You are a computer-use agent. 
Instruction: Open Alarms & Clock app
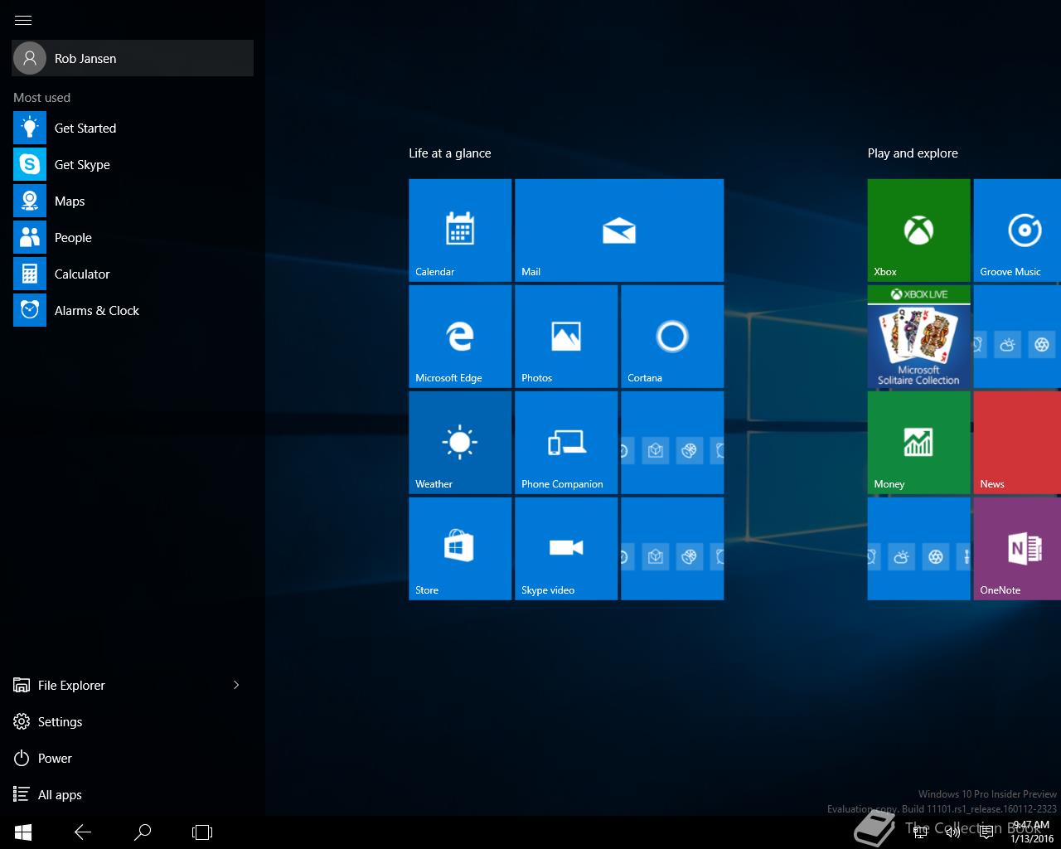coord(133,310)
